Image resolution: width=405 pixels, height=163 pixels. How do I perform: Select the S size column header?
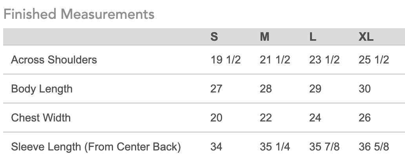pyautogui.click(x=214, y=37)
